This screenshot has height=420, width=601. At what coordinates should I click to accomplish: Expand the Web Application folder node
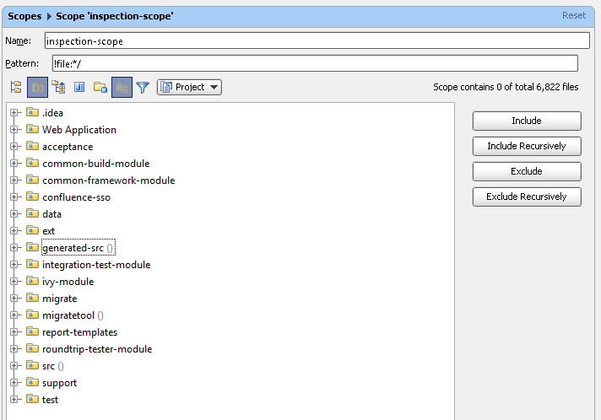(x=14, y=129)
